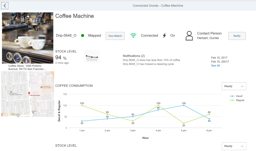Click the back arrow icon
The image size is (256, 151).
click(x=5, y=6)
